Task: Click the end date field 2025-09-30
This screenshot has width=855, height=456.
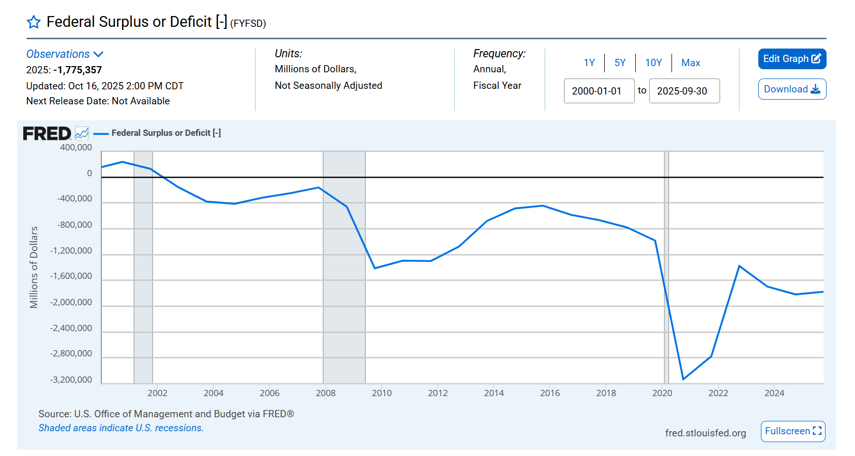Action: point(684,91)
